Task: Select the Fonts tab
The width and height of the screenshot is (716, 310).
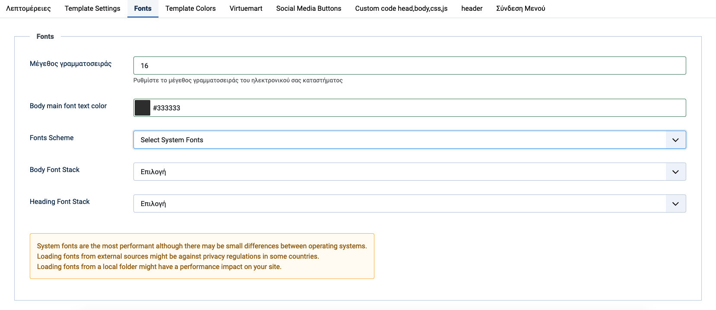Action: click(x=143, y=9)
